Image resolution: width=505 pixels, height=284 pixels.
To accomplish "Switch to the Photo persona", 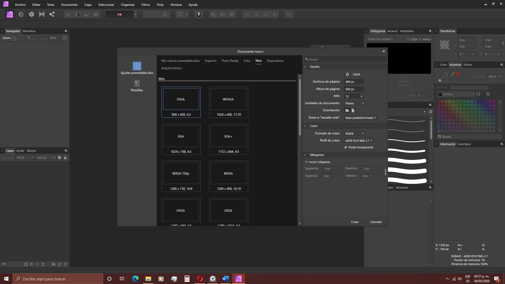I will click(x=10, y=14).
